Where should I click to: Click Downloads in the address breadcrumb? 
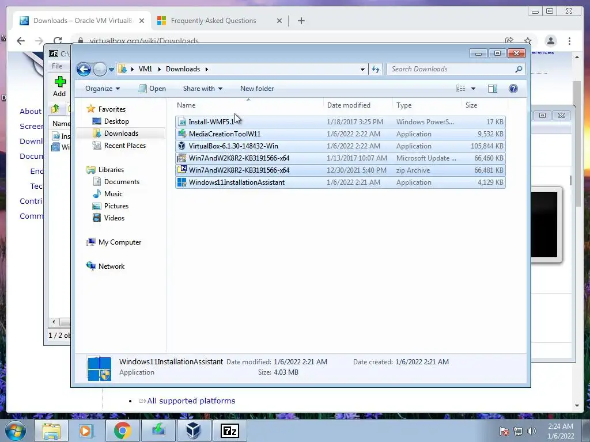[x=183, y=69]
